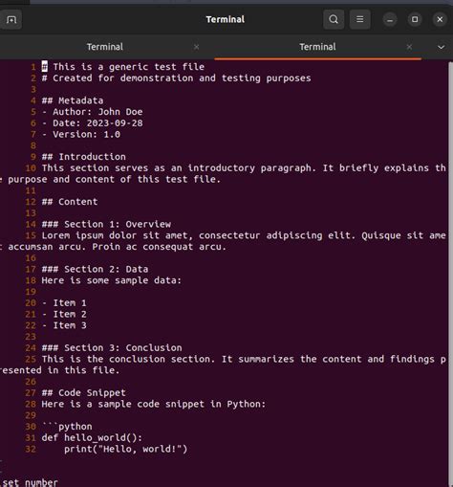
Task: Click the block cursor on line 1
Action: [x=45, y=67]
